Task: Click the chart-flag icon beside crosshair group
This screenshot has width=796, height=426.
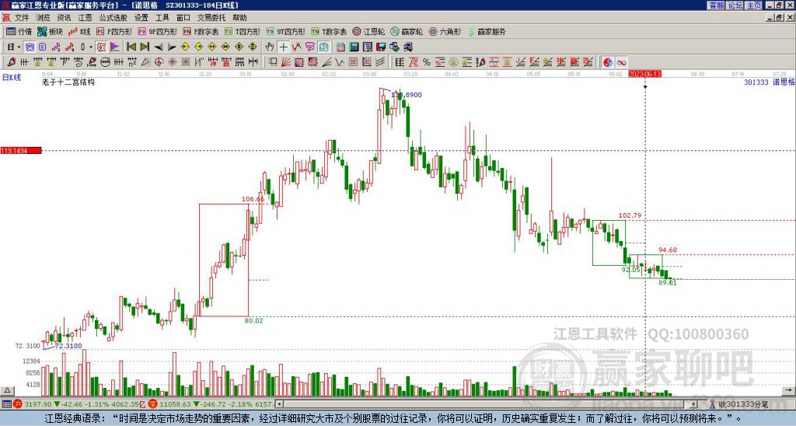Action: click(115, 47)
